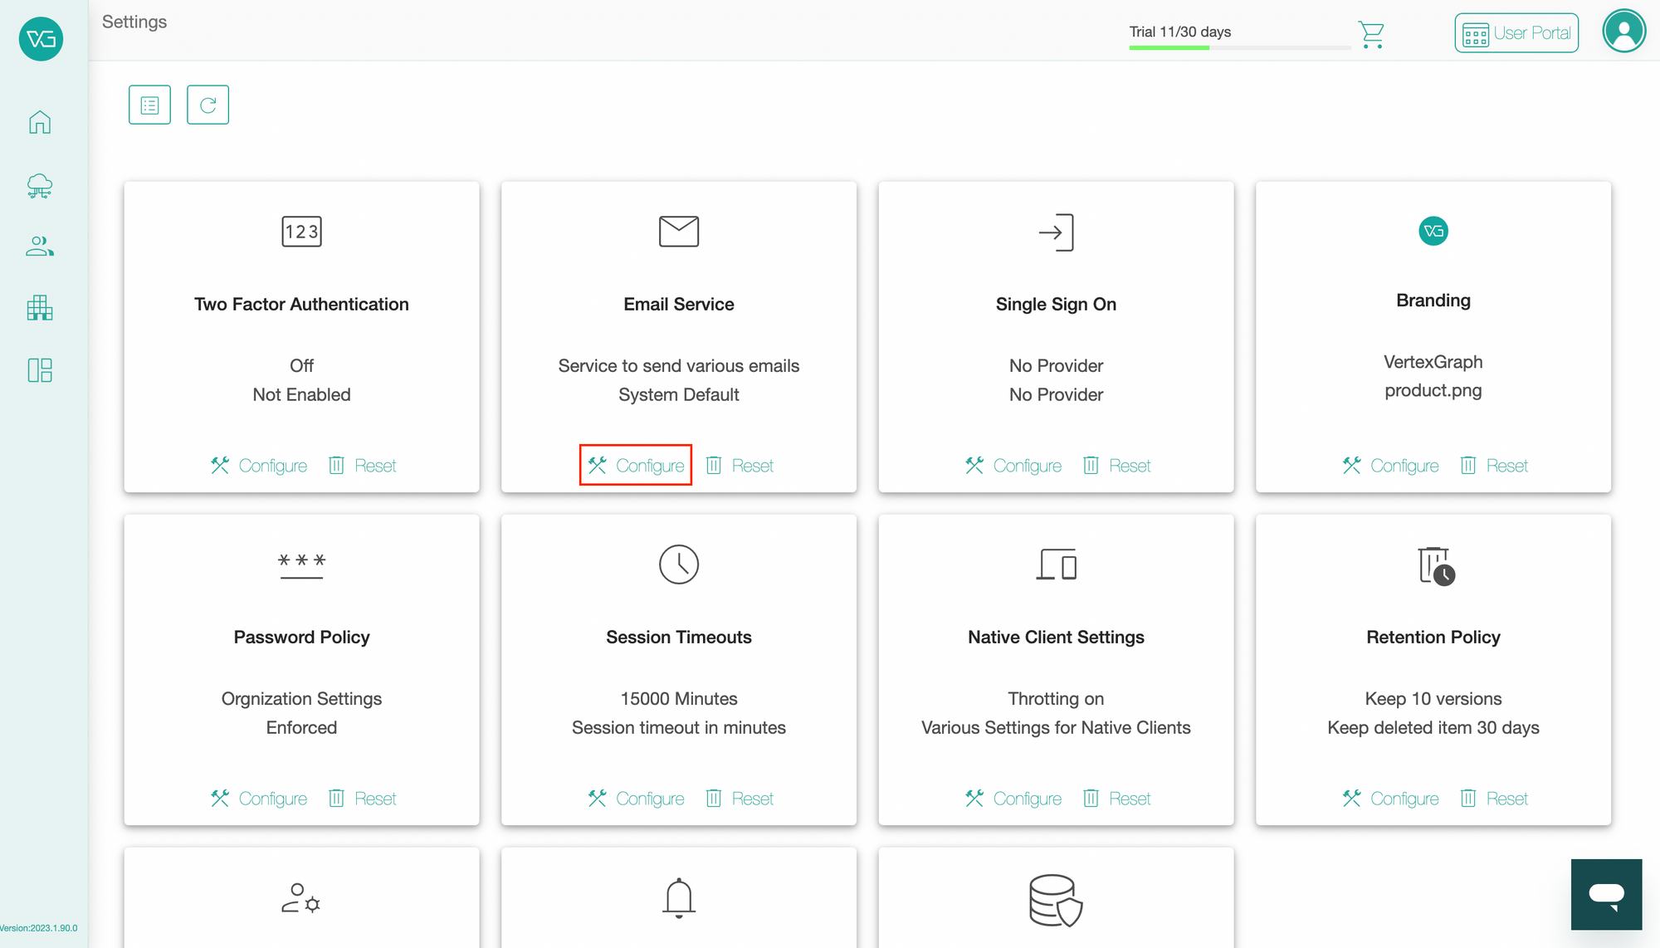Image resolution: width=1660 pixels, height=948 pixels.
Task: Reset Branding settings
Action: tap(1494, 466)
